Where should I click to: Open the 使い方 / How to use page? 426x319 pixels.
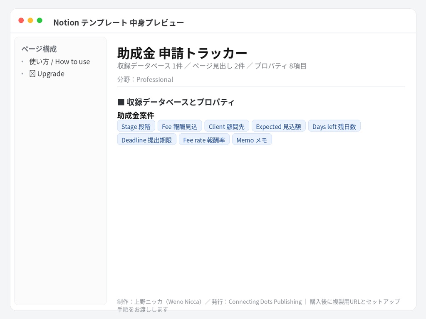[x=59, y=62]
